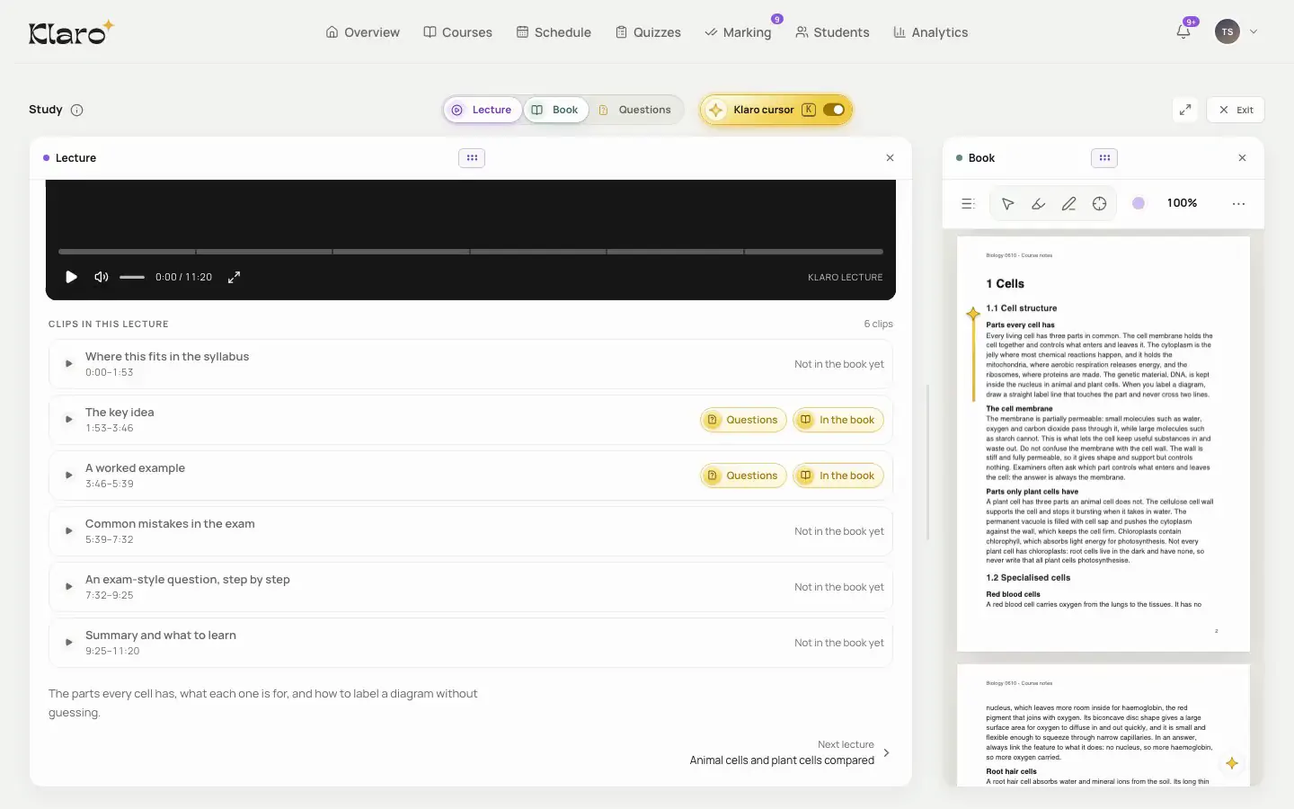Open the TS user avatar menu
1294x809 pixels.
1227,31
